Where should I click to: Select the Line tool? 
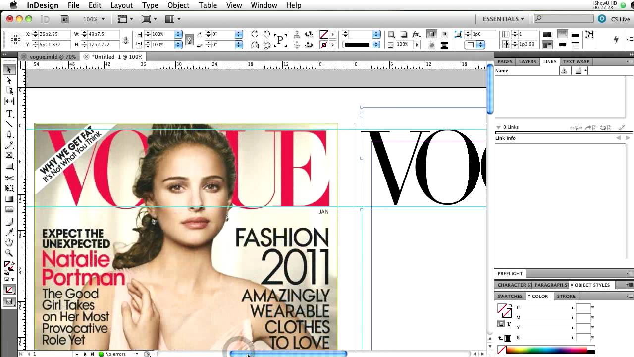[x=9, y=124]
